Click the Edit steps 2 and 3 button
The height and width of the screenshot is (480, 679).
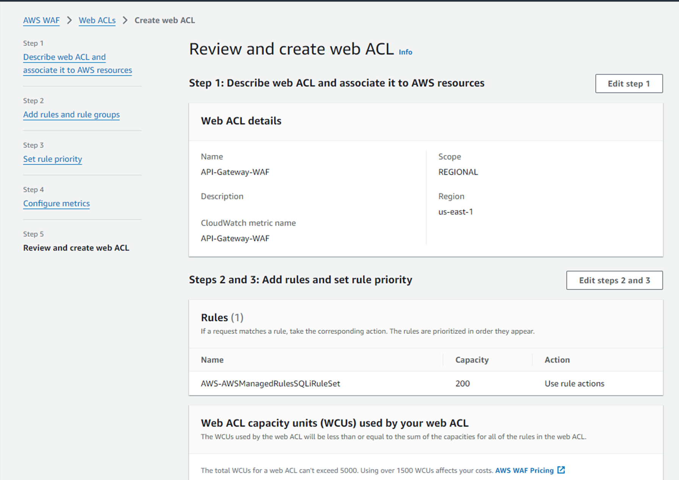pyautogui.click(x=614, y=280)
